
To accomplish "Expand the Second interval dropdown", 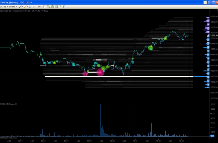I will pos(17,7).
